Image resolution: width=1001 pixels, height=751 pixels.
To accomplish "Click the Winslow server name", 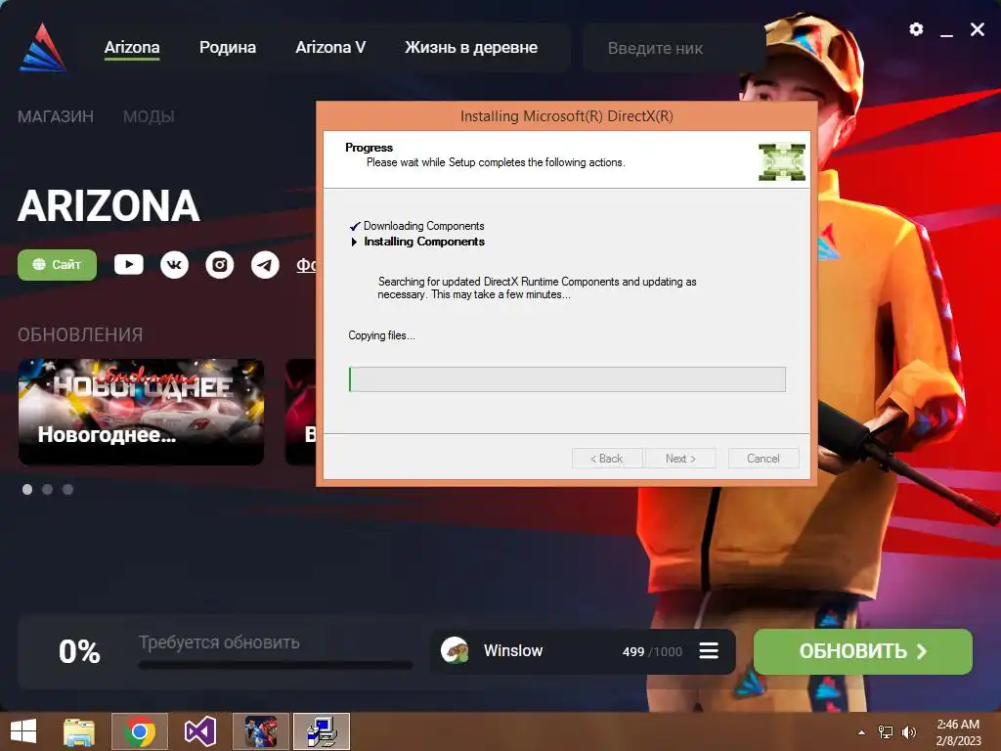I will pyautogui.click(x=513, y=650).
